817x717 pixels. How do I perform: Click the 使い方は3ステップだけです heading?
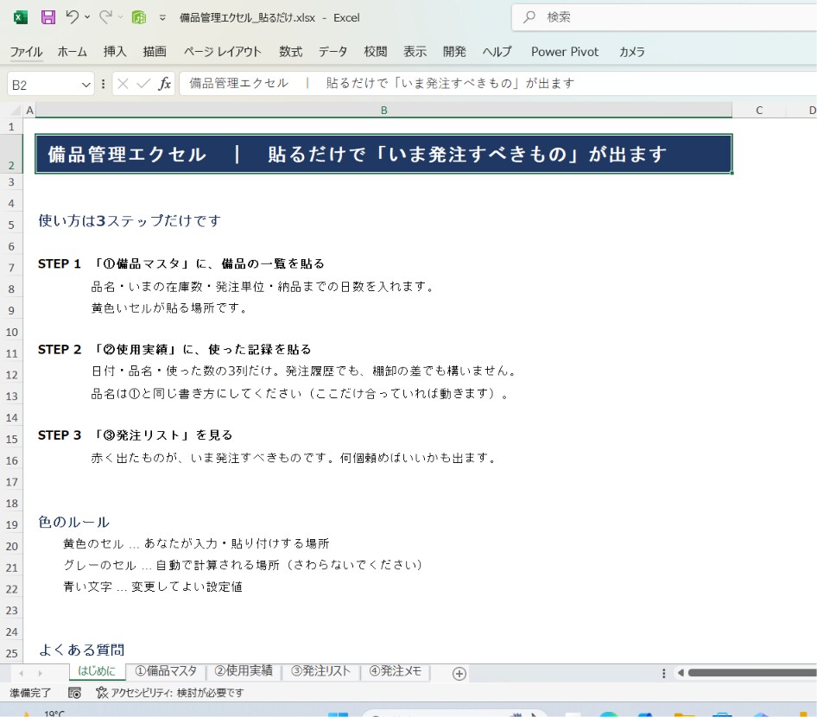click(130, 221)
